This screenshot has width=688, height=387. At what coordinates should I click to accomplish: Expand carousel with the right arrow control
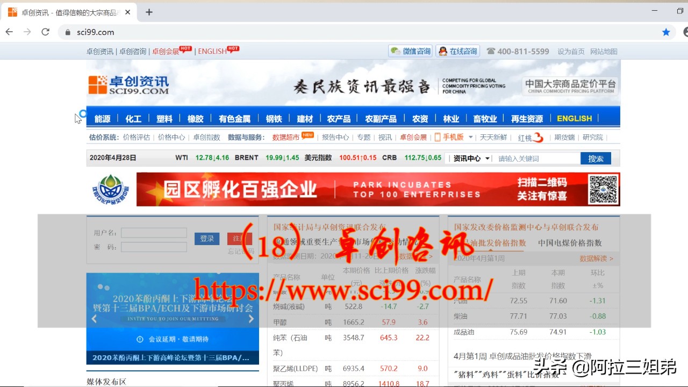pos(250,318)
